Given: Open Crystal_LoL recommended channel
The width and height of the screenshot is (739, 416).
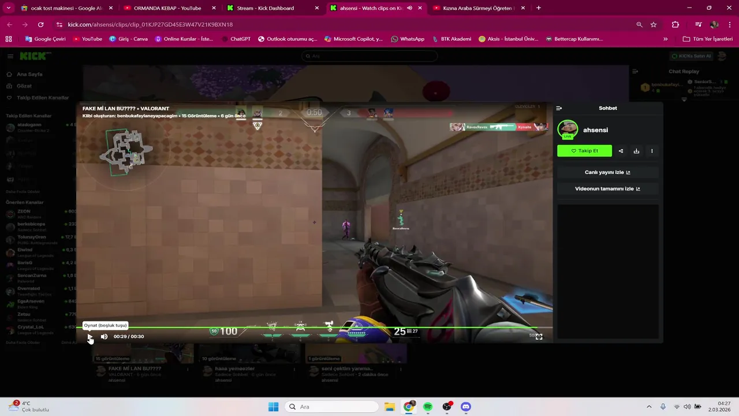Looking at the screenshot, I should [38, 329].
